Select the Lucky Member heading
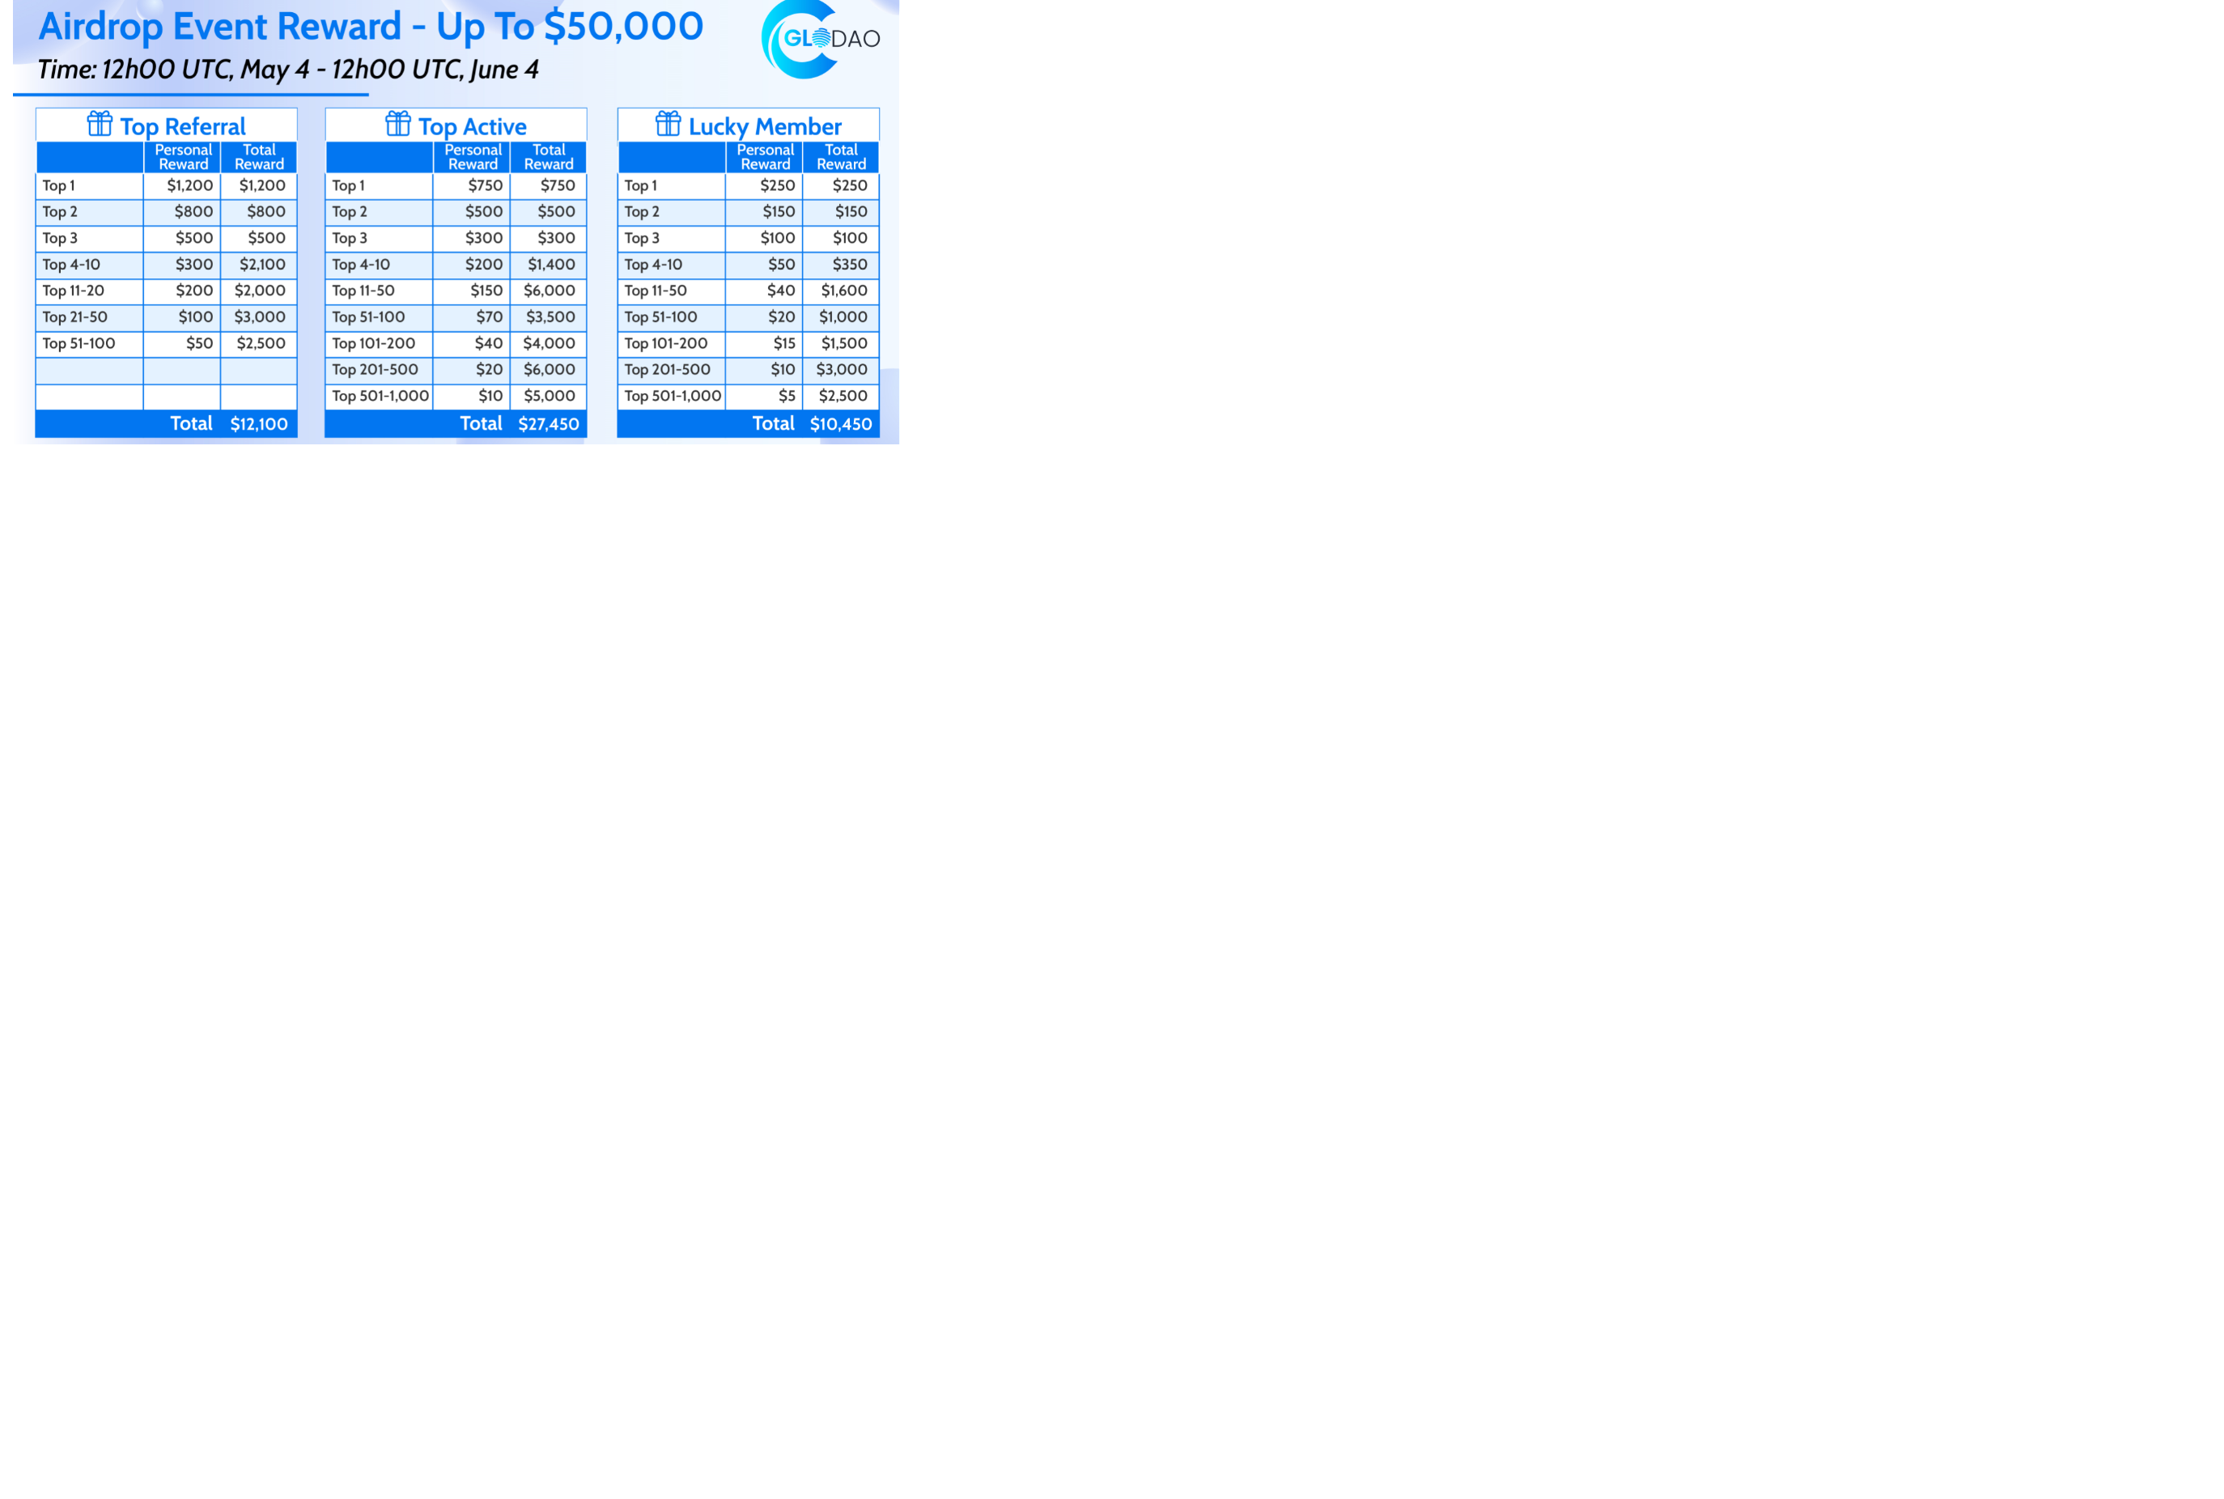Image resolution: width=2224 pixels, height=1499 pixels. [x=765, y=126]
